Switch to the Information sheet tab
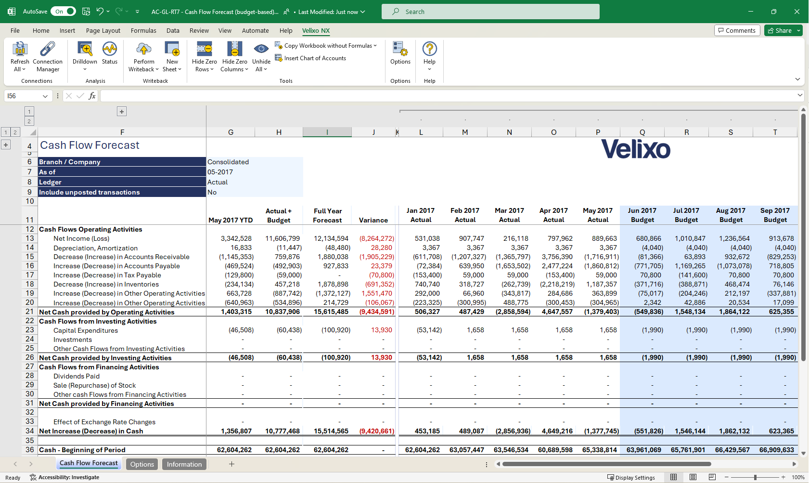The height and width of the screenshot is (483, 809). click(184, 464)
